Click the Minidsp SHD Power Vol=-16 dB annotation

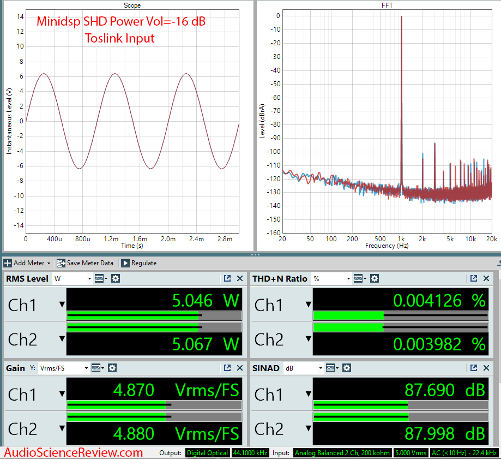click(x=121, y=21)
